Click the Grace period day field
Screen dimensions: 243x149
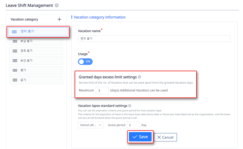[133, 125]
